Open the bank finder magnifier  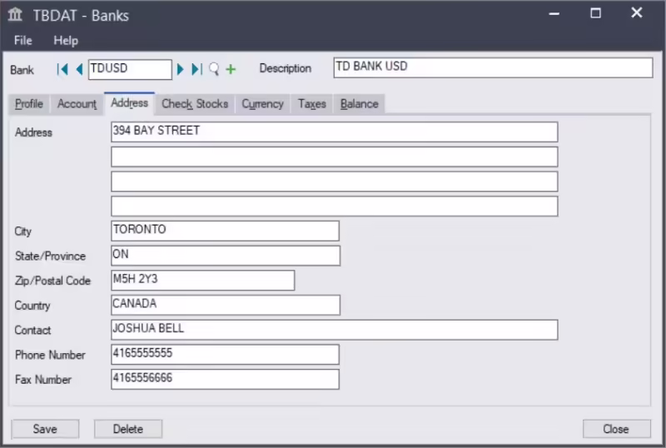(214, 69)
